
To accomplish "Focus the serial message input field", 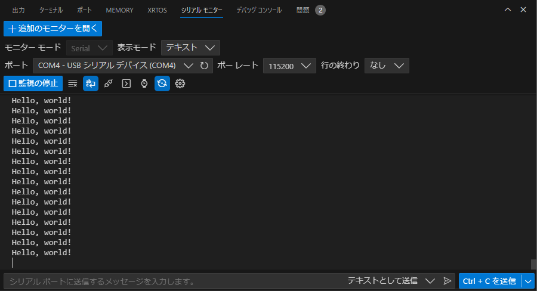I will pos(175,281).
